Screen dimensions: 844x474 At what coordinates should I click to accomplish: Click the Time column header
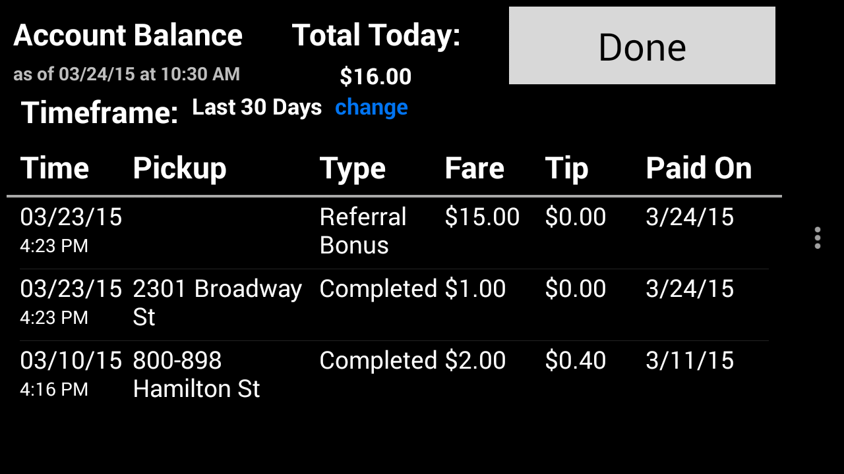pyautogui.click(x=55, y=169)
